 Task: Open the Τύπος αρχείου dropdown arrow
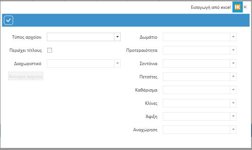point(117,37)
